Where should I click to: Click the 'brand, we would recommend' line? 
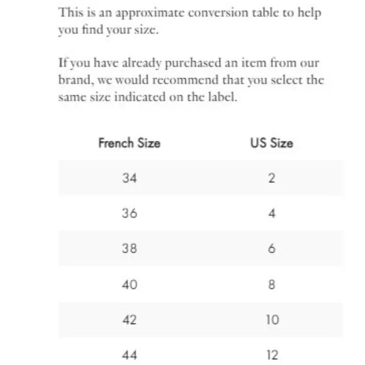tap(191, 81)
